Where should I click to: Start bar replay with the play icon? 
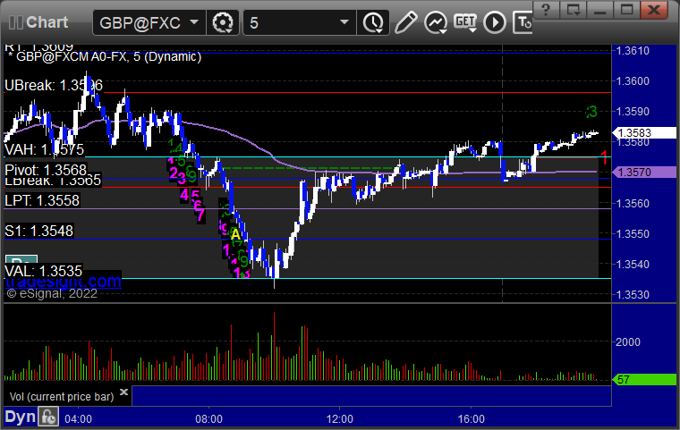(495, 22)
